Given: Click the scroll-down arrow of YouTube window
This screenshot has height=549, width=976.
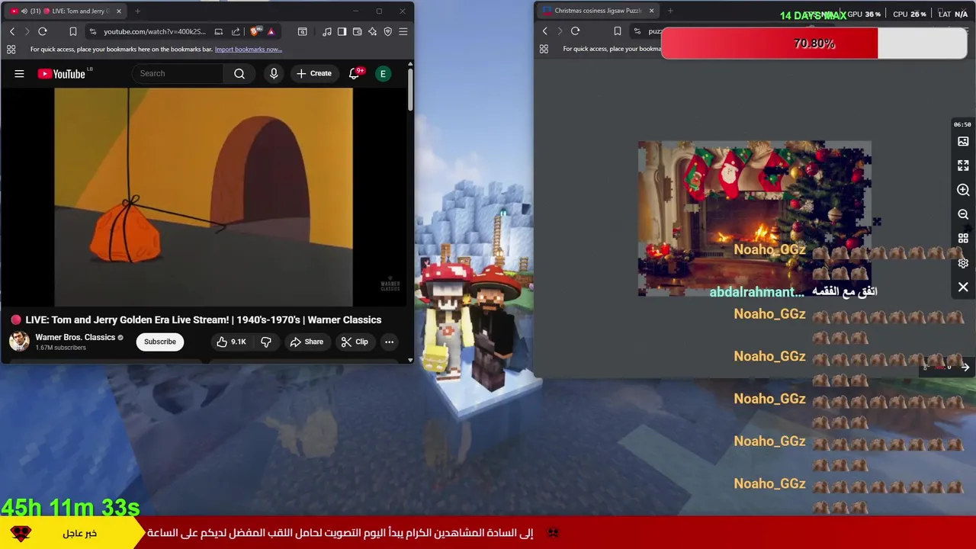Looking at the screenshot, I should tap(410, 359).
